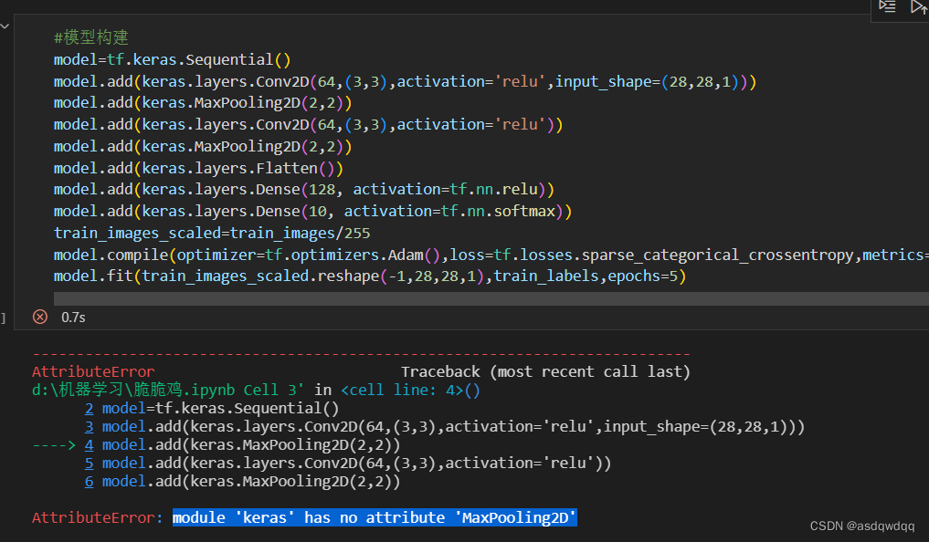This screenshot has width=929, height=542.
Task: Click line number 4 in the traceback
Action: click(89, 444)
